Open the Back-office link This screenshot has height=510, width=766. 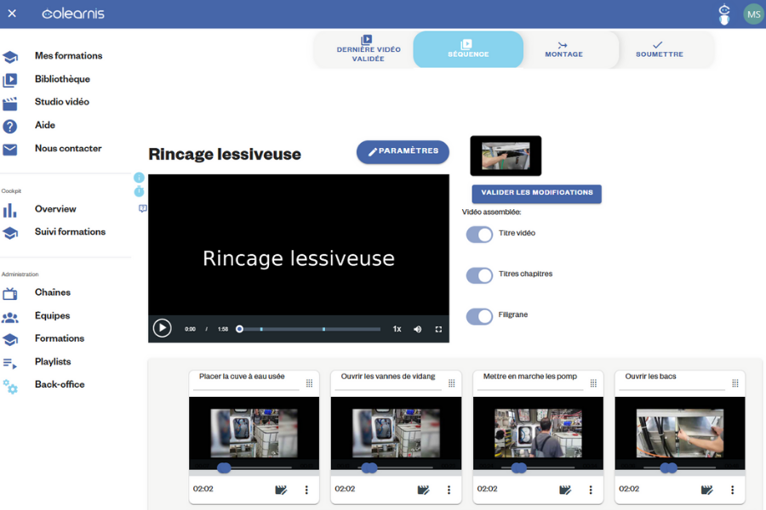60,384
